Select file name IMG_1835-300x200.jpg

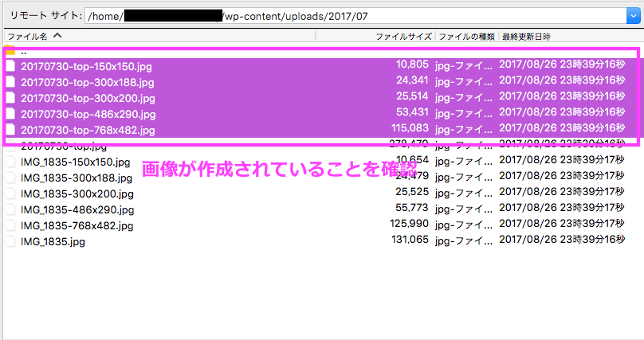(x=77, y=194)
